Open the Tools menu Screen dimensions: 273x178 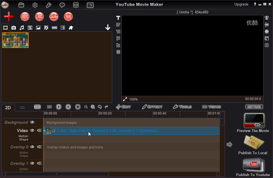[182, 107]
